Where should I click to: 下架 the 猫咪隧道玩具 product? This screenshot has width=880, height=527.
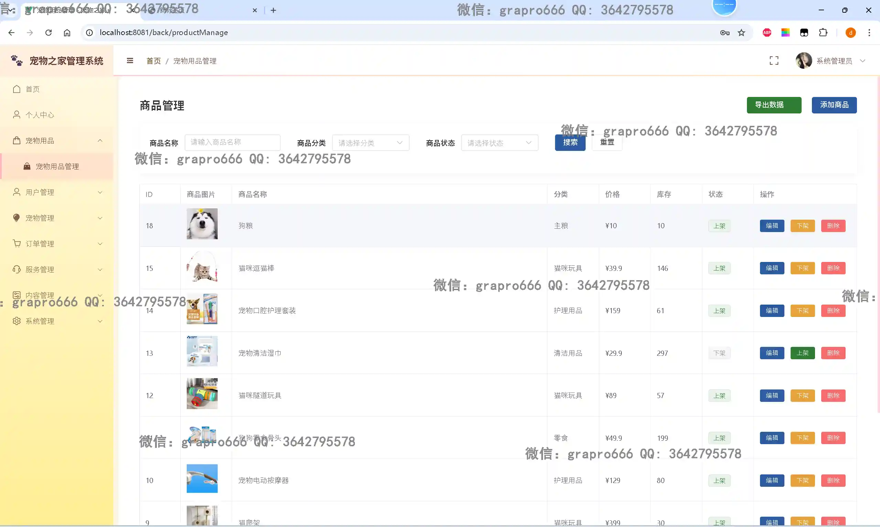coord(803,395)
